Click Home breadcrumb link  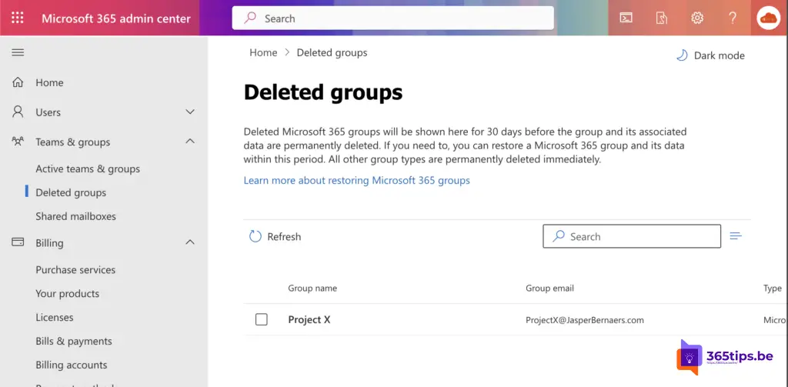[263, 52]
